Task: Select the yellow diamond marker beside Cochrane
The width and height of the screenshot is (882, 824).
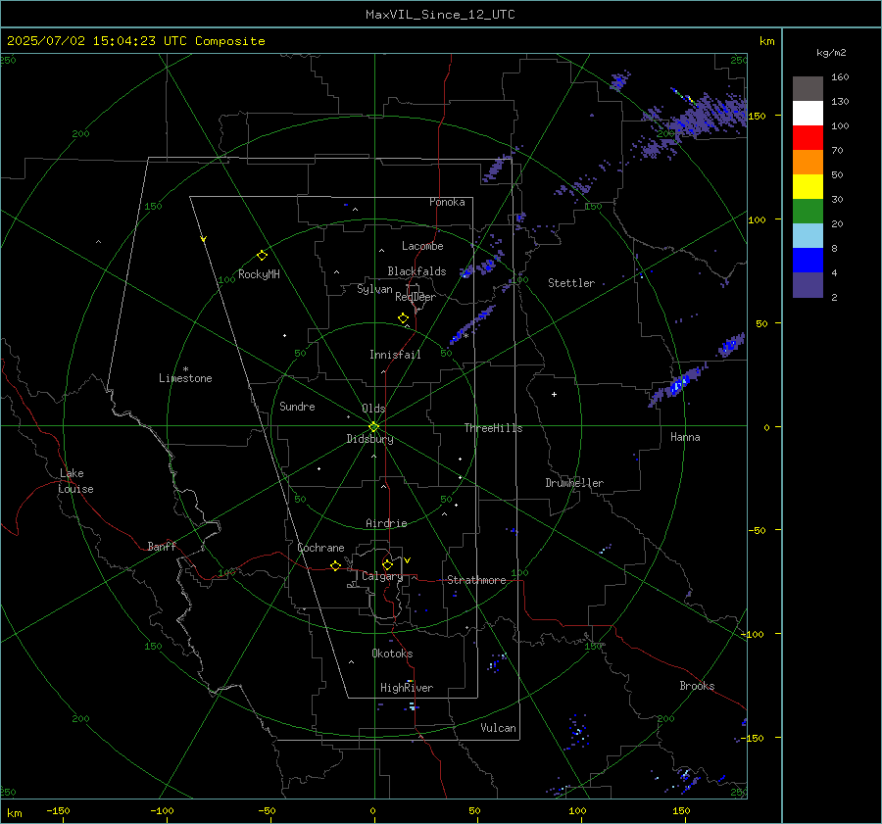Action: click(336, 565)
